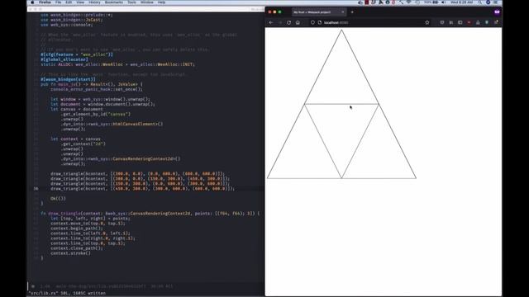Open the Firefox application menu
This screenshot has width=529, height=297.
point(45,2)
